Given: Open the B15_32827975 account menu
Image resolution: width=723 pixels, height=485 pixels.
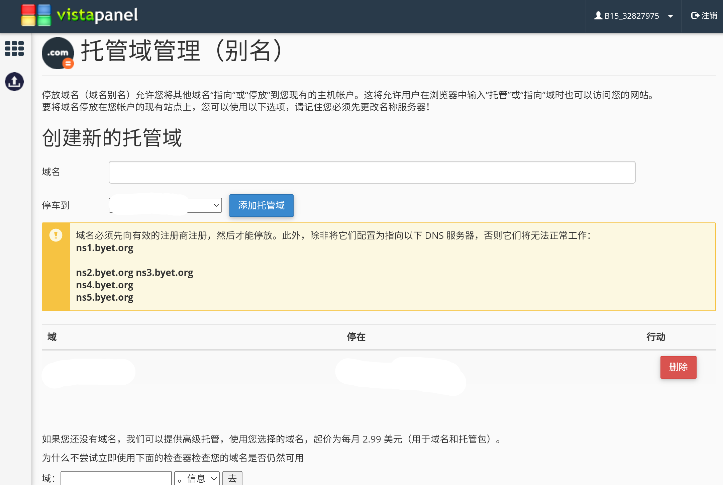Looking at the screenshot, I should 631,16.
